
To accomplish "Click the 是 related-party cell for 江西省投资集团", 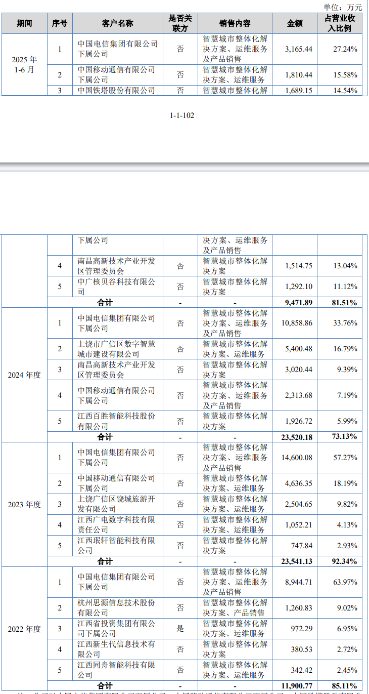I will coord(180,629).
